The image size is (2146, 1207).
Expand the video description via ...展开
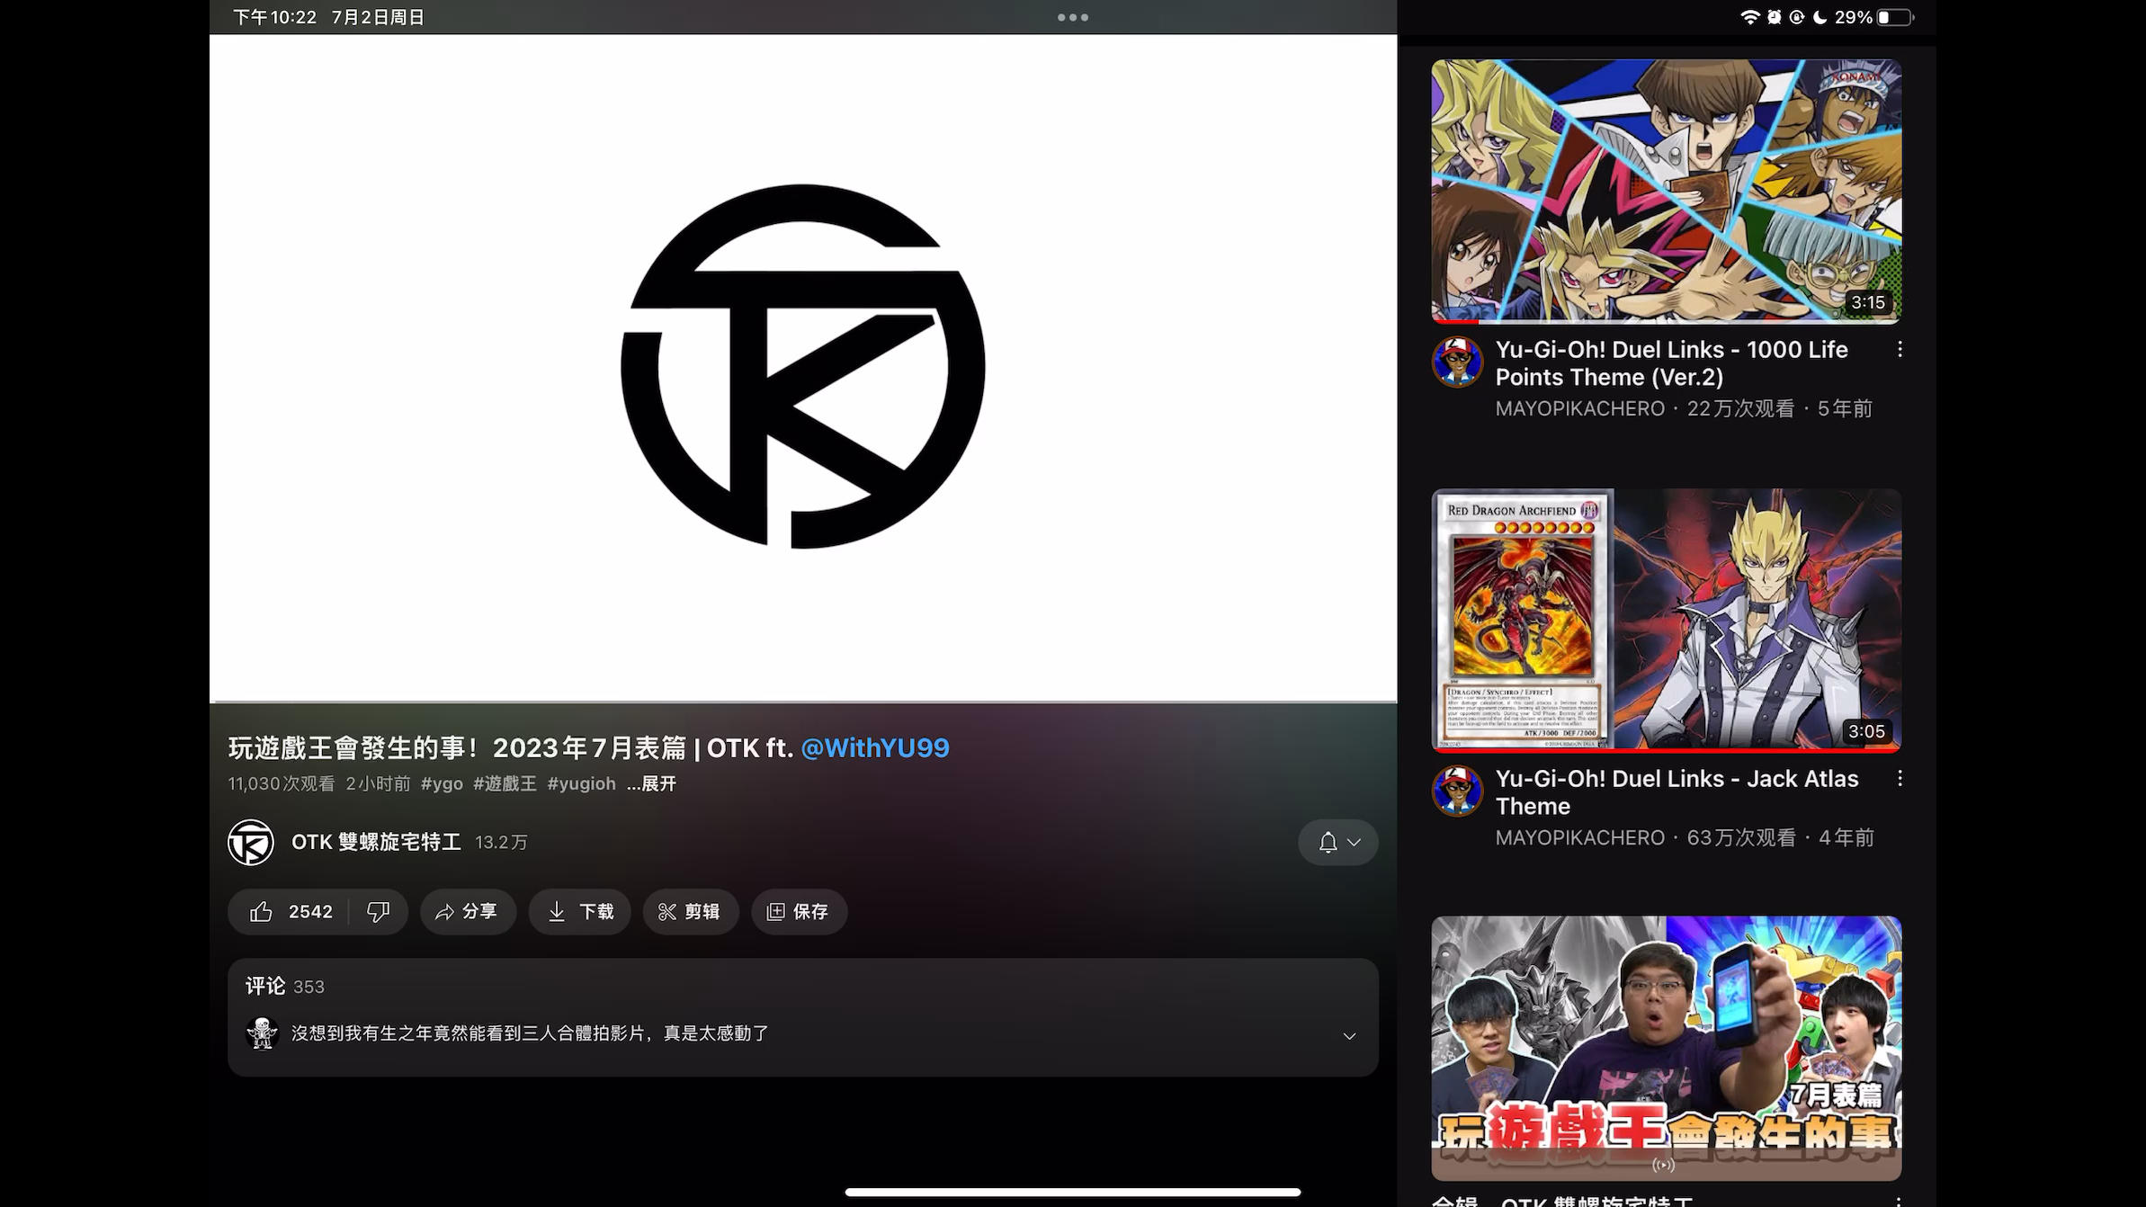[652, 784]
